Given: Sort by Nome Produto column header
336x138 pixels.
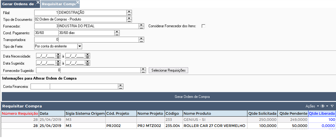Looking at the screenshot, I should 215,114.
